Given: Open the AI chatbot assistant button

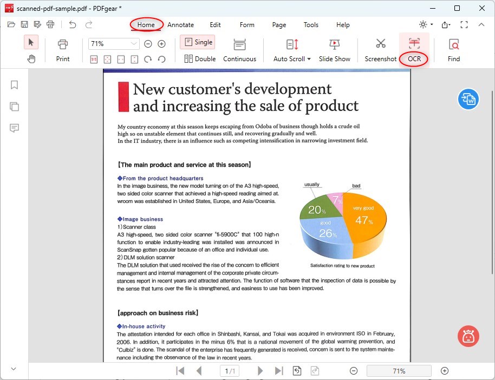Looking at the screenshot, I should [x=468, y=336].
